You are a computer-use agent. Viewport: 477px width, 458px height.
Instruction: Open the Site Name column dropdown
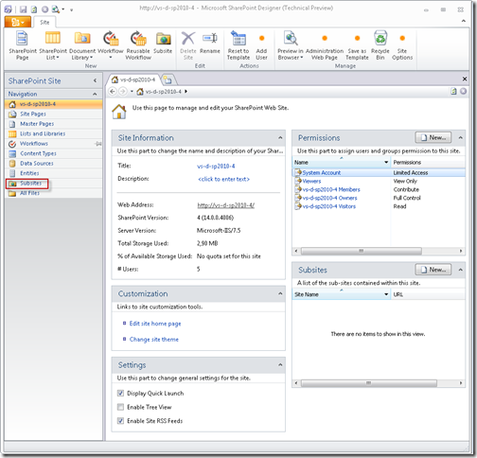coord(386,294)
